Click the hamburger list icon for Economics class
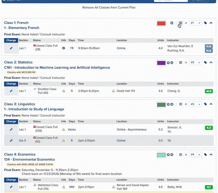 (180, 155)
